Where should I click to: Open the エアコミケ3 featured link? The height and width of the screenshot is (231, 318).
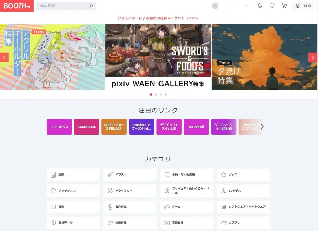click(x=59, y=127)
